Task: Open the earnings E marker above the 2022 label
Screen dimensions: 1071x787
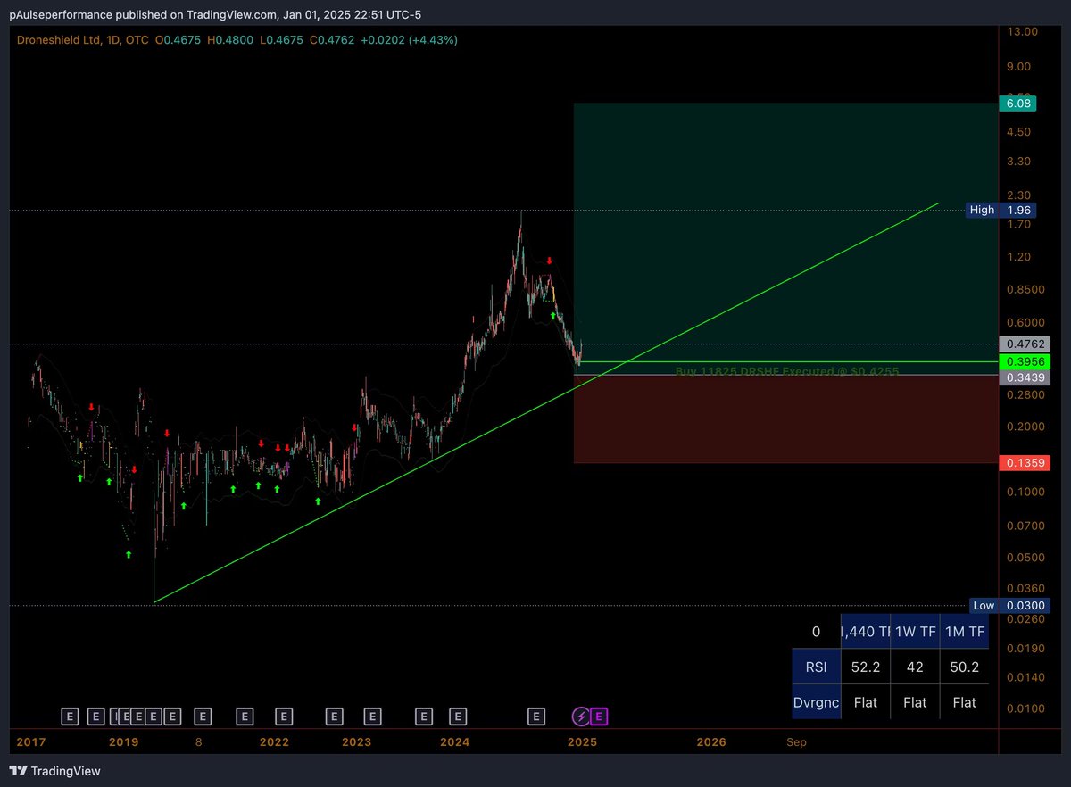Action: pos(284,716)
